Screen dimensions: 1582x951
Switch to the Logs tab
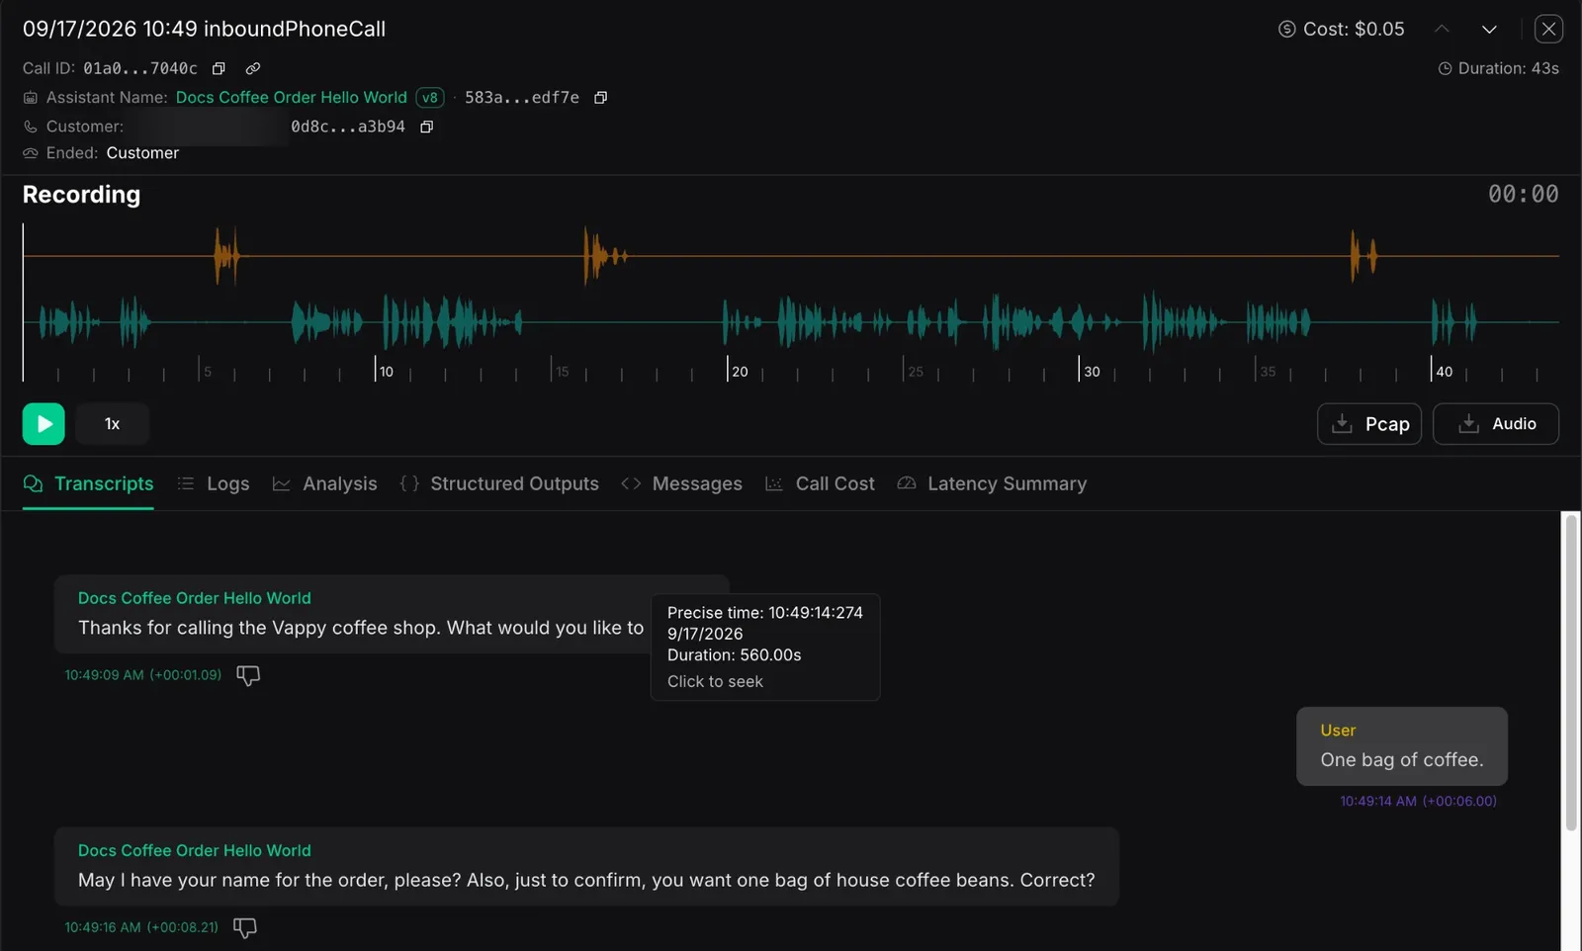pyautogui.click(x=214, y=483)
